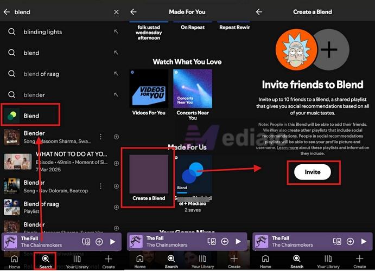
Task: Choose the 'blend of raag' suggestion
Action: click(60, 74)
